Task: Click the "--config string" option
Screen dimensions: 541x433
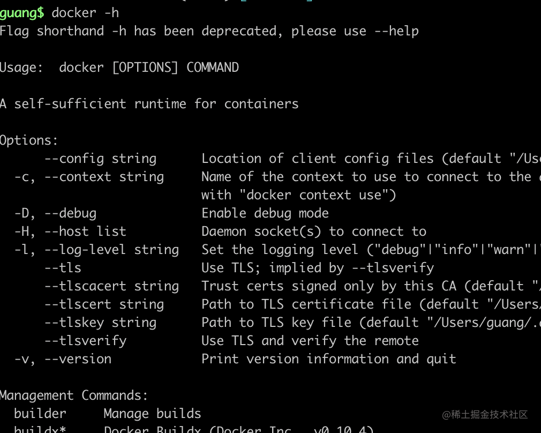Action: (x=100, y=159)
